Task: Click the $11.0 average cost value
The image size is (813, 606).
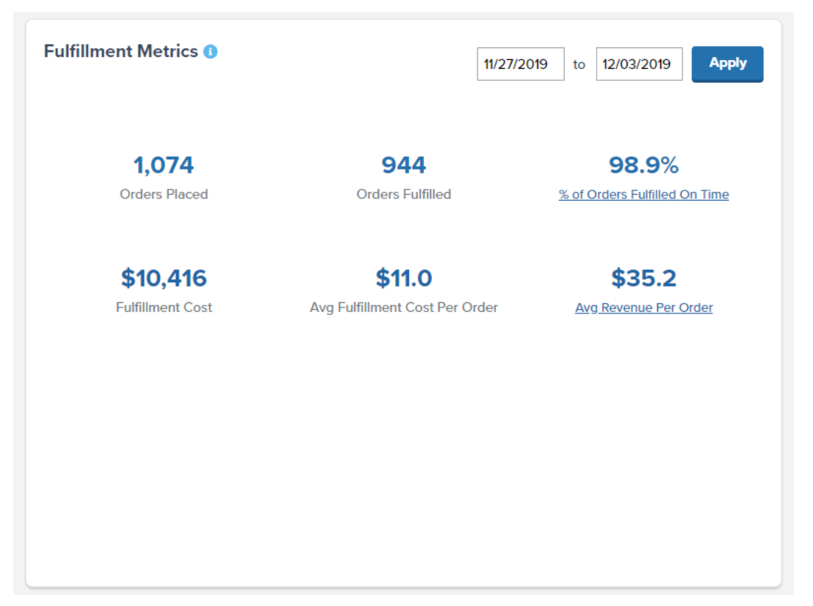Action: coord(403,279)
